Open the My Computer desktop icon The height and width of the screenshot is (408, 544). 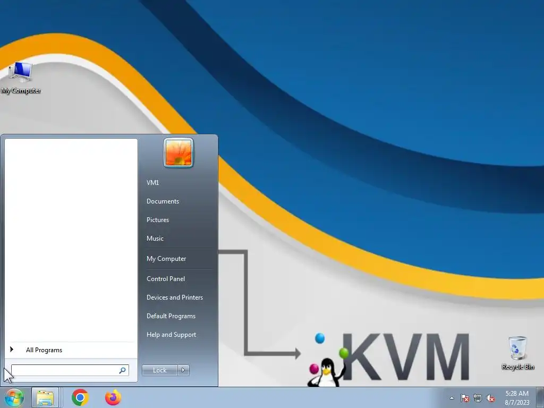point(21,78)
